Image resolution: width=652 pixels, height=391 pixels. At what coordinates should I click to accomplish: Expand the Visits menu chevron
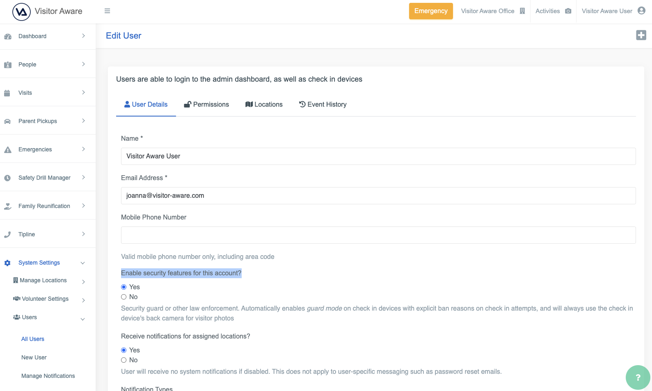83,92
